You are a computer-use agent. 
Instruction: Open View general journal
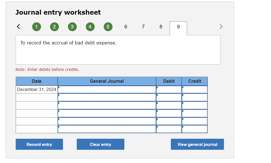[197, 144]
